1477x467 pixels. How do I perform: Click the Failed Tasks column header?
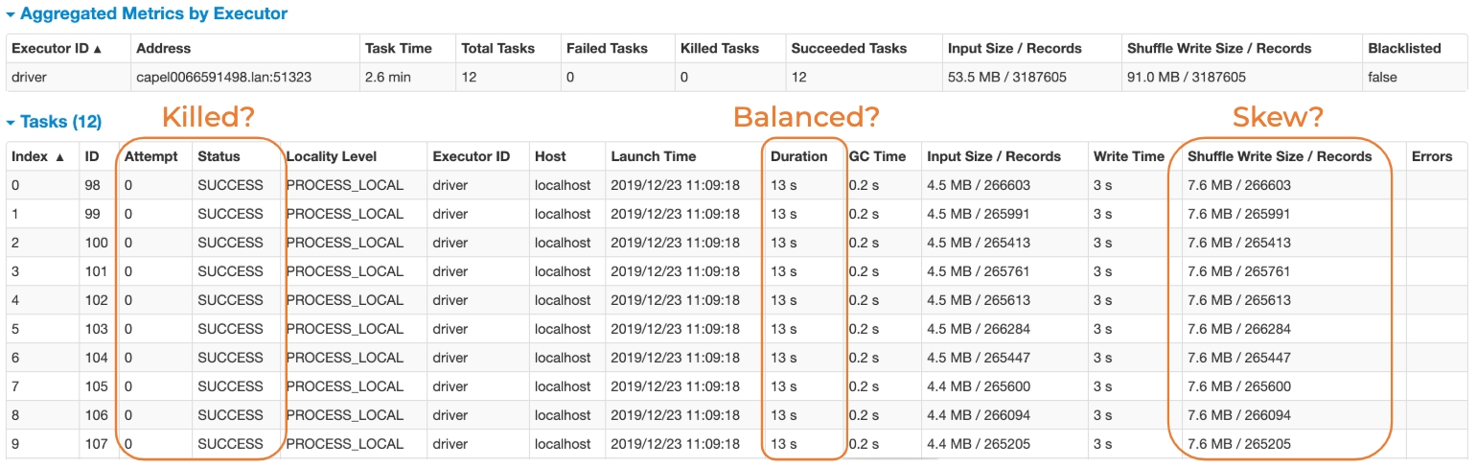[x=607, y=48]
